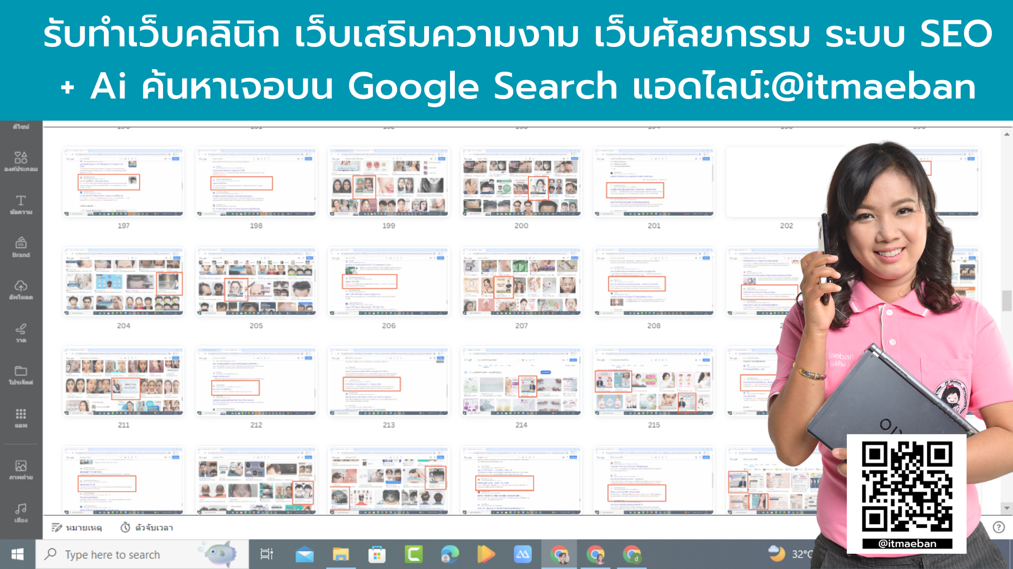
Task: Open the เสียง (Audio) panel
Action: click(x=21, y=511)
